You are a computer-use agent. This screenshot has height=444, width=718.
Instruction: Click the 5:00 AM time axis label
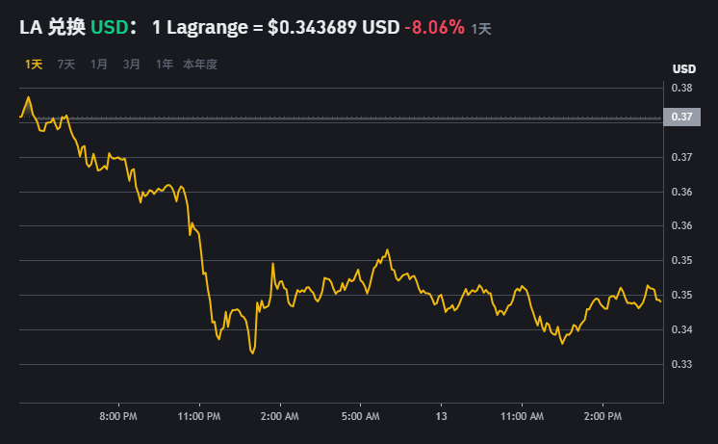360,416
